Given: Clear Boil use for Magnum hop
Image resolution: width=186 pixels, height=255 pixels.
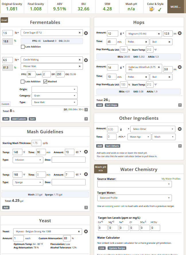Looking at the screenshot, I should tap(169, 42).
